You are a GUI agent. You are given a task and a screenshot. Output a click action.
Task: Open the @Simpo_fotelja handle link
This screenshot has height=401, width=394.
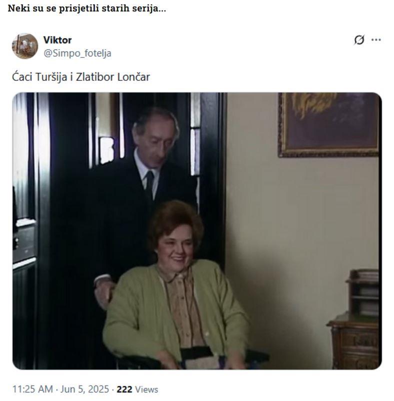(77, 53)
